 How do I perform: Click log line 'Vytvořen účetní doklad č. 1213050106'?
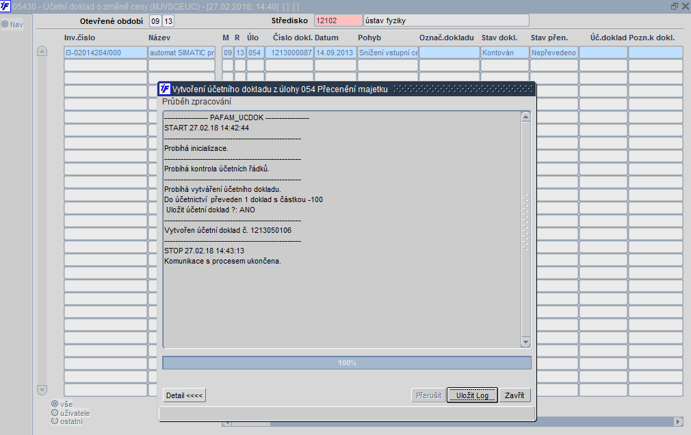tap(228, 230)
